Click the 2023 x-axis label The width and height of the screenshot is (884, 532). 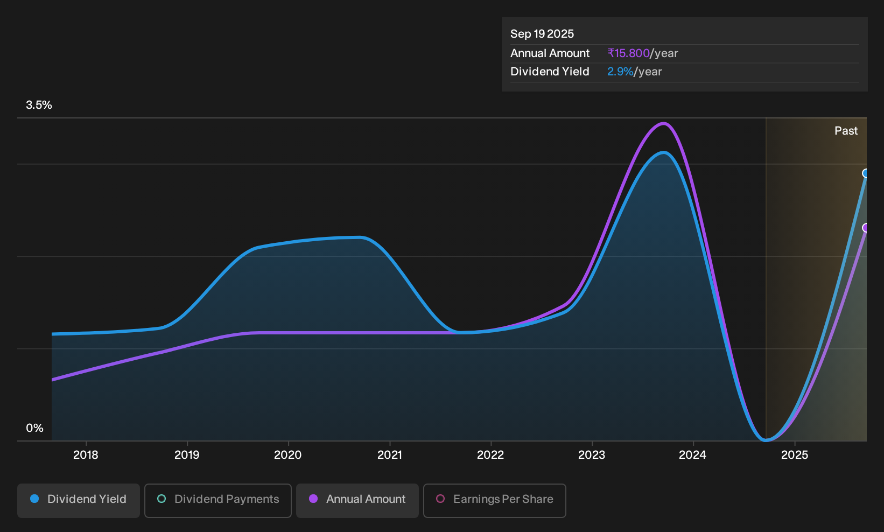click(x=592, y=455)
